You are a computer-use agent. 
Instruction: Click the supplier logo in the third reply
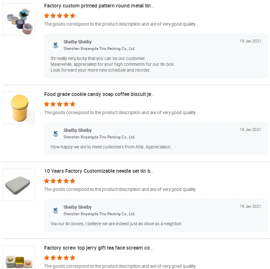(56, 210)
